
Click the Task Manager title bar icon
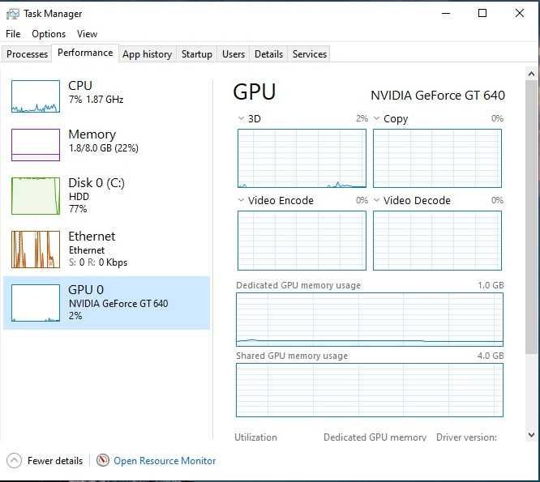13,14
